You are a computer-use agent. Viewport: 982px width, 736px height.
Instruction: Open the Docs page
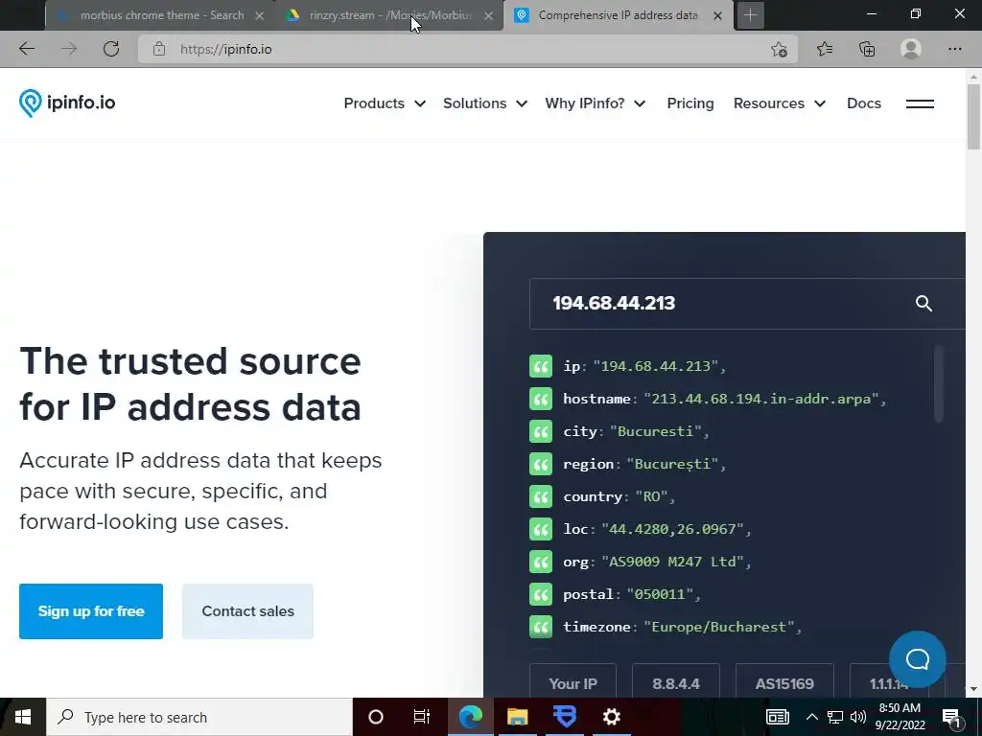[864, 103]
